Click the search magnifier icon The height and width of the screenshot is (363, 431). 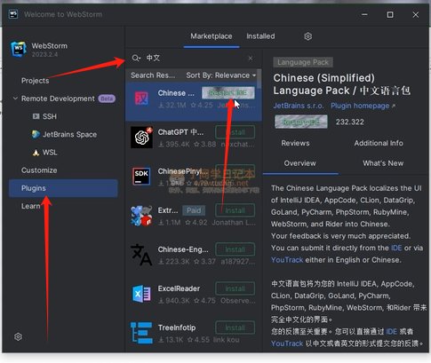point(136,58)
